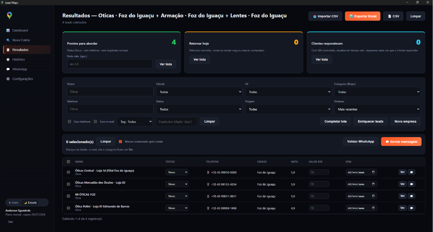Open the Ordenar Mais recentes dropdown
Image resolution: width=433 pixels, height=232 pixels.
click(x=377, y=109)
